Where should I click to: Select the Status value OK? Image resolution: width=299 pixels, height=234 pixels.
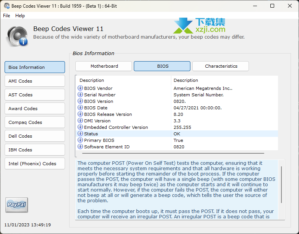177,134
